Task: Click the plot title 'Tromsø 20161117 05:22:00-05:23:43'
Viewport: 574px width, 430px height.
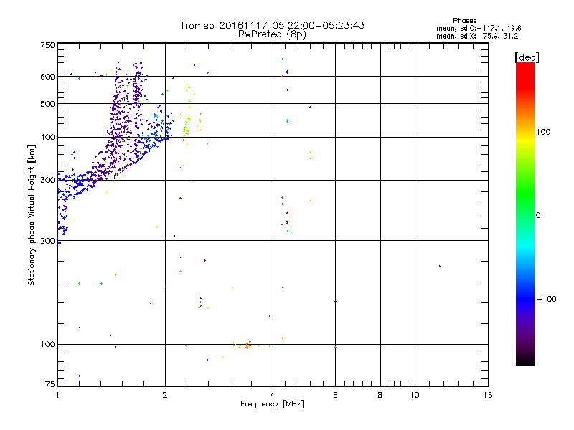Action: coord(272,25)
